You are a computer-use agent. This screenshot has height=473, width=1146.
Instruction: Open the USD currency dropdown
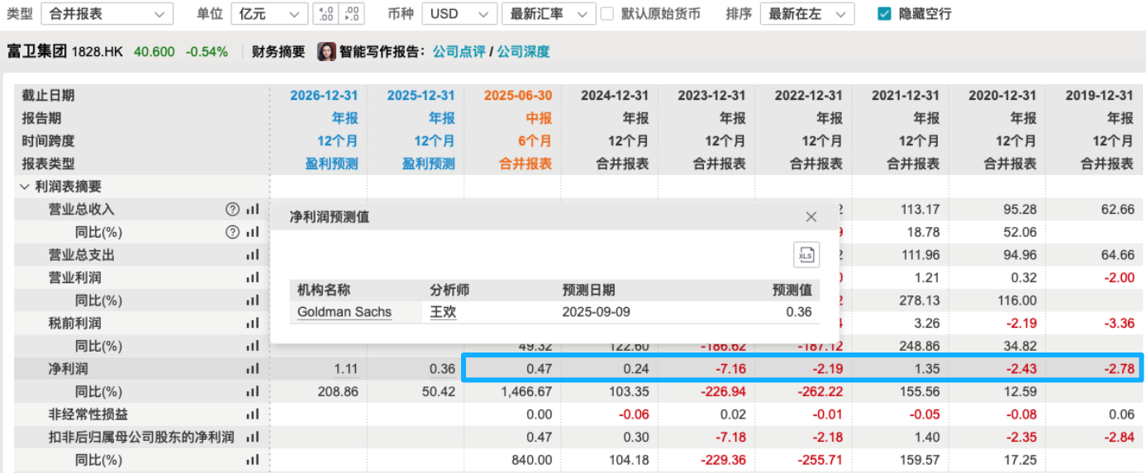tap(459, 14)
